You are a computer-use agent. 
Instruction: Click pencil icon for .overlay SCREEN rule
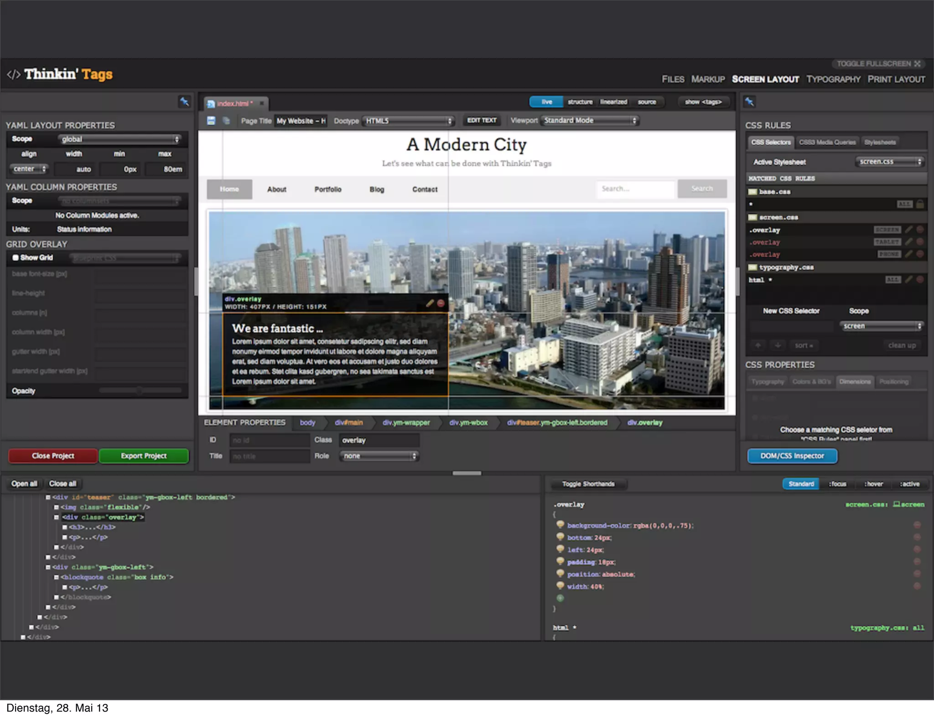[908, 230]
